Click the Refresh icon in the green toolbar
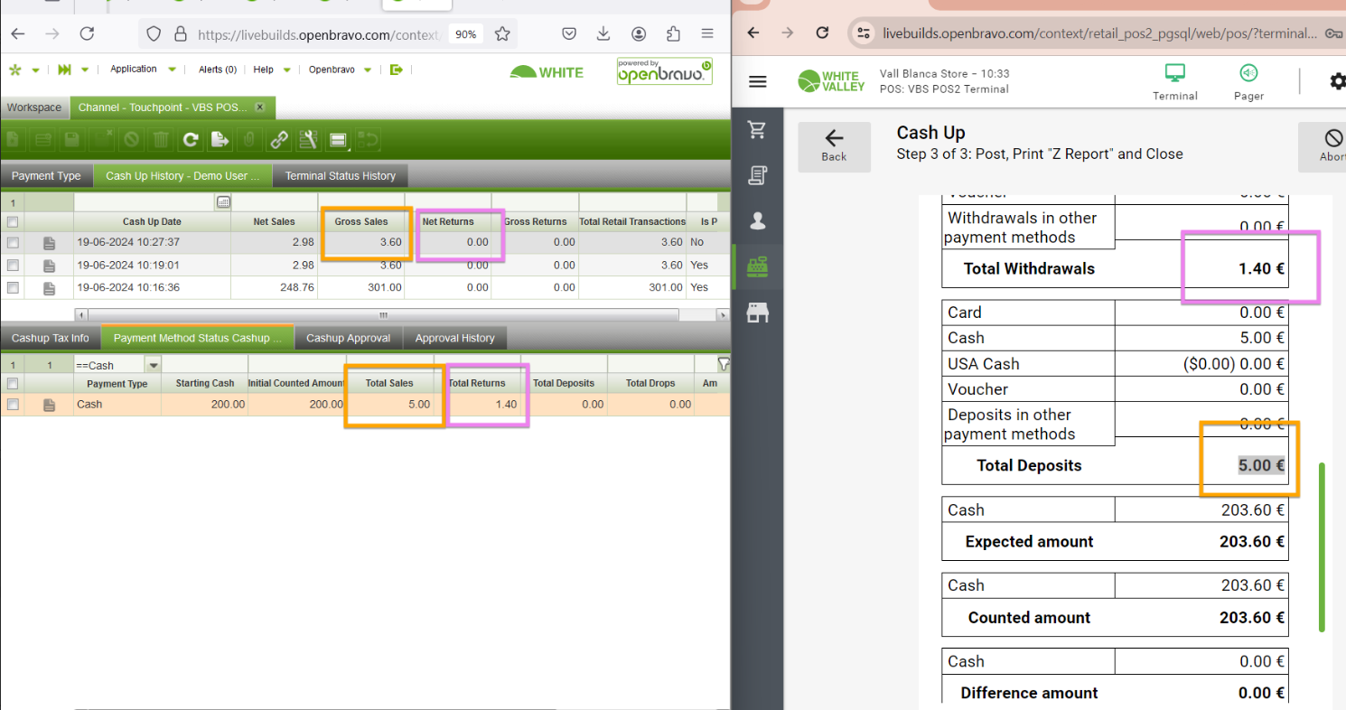Image resolution: width=1346 pixels, height=710 pixels. (190, 139)
